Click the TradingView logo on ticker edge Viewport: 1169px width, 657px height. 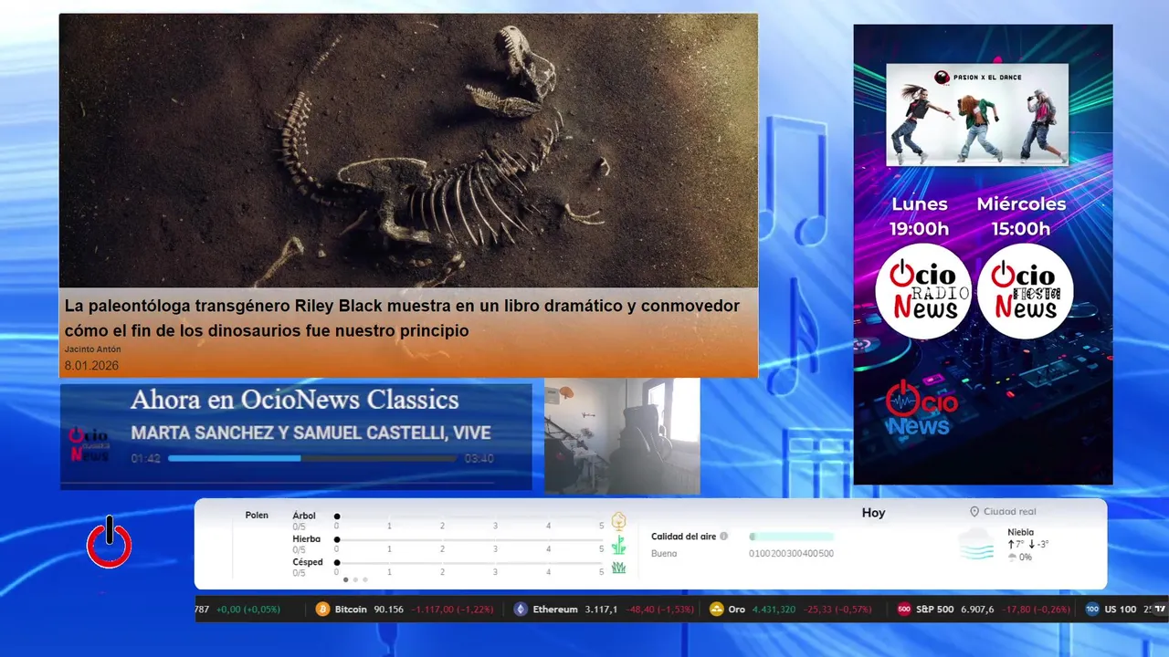pyautogui.click(x=1160, y=609)
